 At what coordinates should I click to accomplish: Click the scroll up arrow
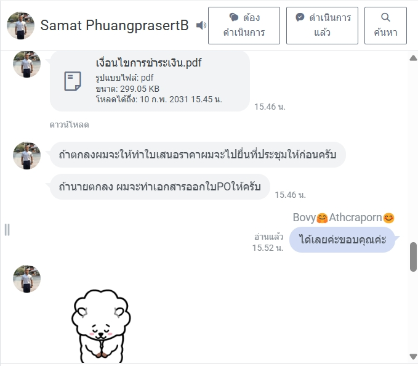[x=413, y=58]
